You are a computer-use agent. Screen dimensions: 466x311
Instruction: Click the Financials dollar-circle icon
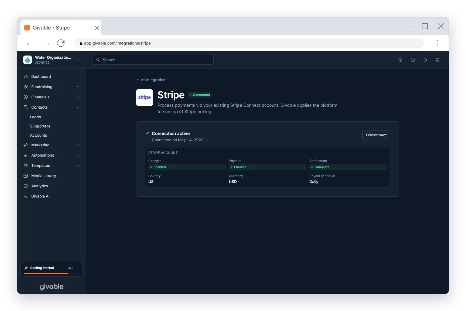pyautogui.click(x=26, y=97)
